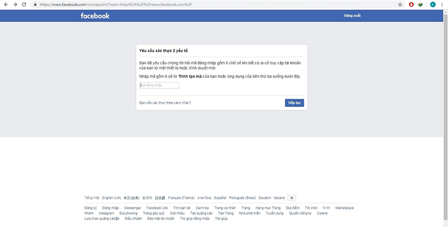Screen dimensions: 448x227
Task: Open Tuyển dụng footer link
Action: click(275, 213)
